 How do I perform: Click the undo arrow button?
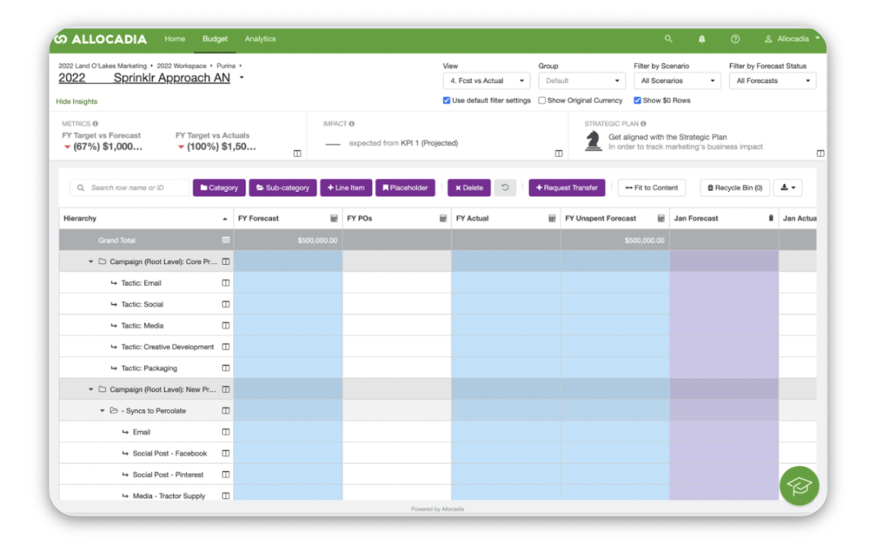click(x=505, y=188)
